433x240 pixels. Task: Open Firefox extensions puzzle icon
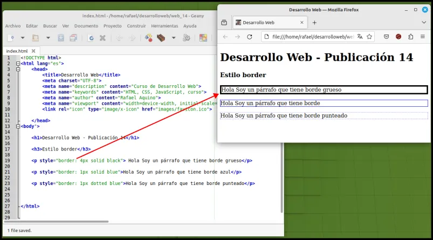[411, 37]
